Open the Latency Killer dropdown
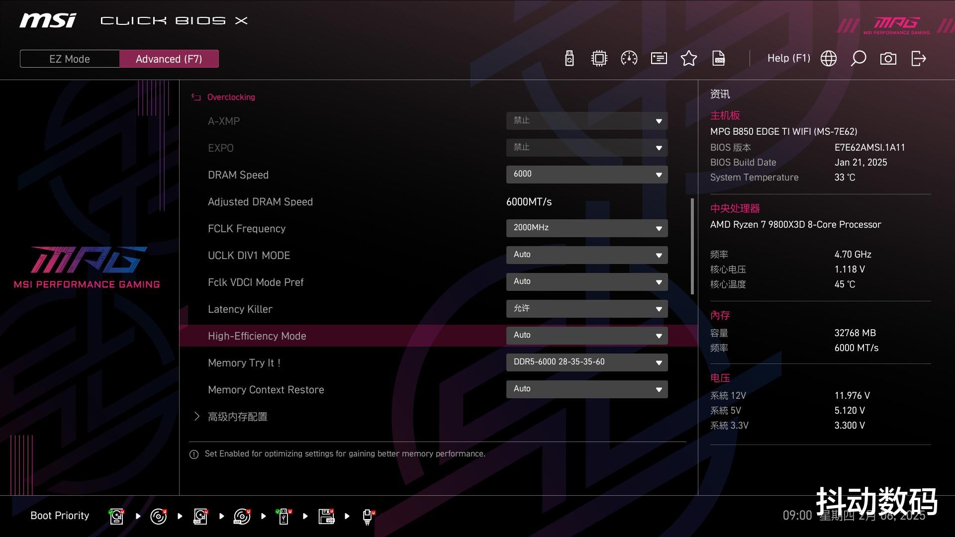The image size is (955, 537). (x=587, y=309)
